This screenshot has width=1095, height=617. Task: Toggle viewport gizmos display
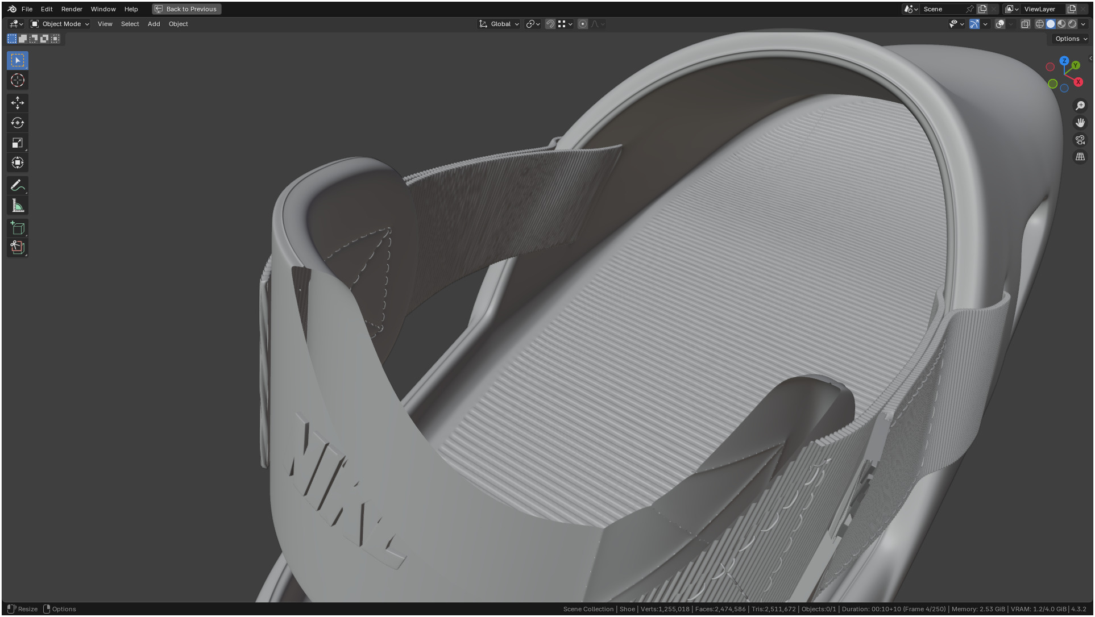(974, 24)
